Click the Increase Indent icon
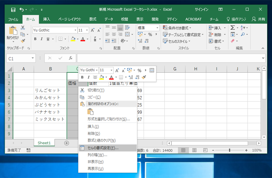The height and width of the screenshot is (178, 272). coord(114,41)
